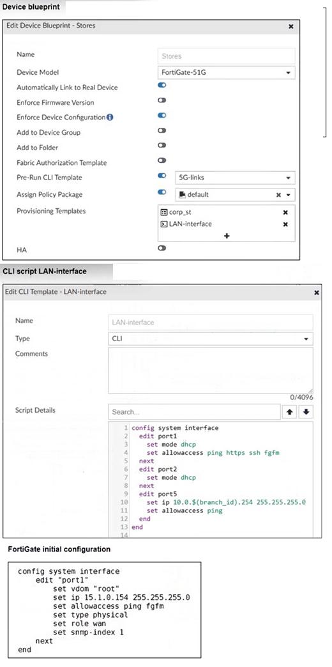Click the set allowaccess ping line 11
332x667 pixels.
[x=185, y=510]
